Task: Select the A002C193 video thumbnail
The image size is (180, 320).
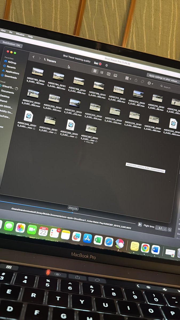Action: [37, 72]
